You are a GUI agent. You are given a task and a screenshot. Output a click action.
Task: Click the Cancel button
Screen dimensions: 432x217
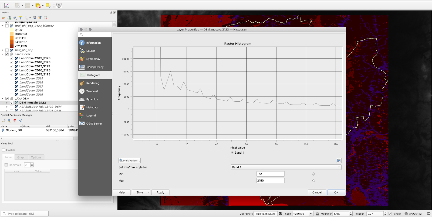317,192
